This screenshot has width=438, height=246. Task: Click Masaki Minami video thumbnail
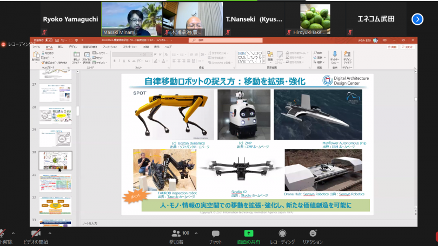click(131, 19)
